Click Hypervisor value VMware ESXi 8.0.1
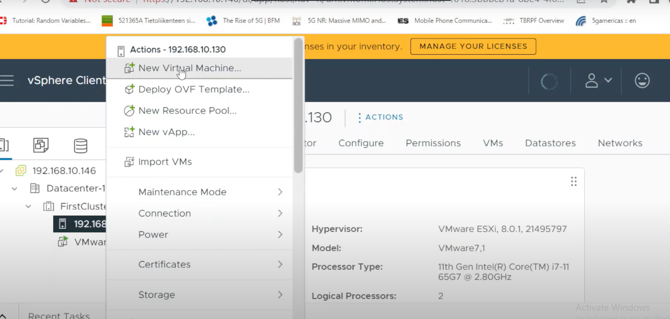Viewport: 670px width, 319px height. pos(502,229)
